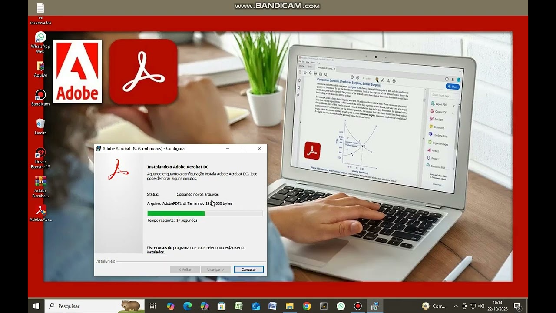The image size is (556, 313).
Task: Open the Lixeira recycle bin icon
Action: 40,127
